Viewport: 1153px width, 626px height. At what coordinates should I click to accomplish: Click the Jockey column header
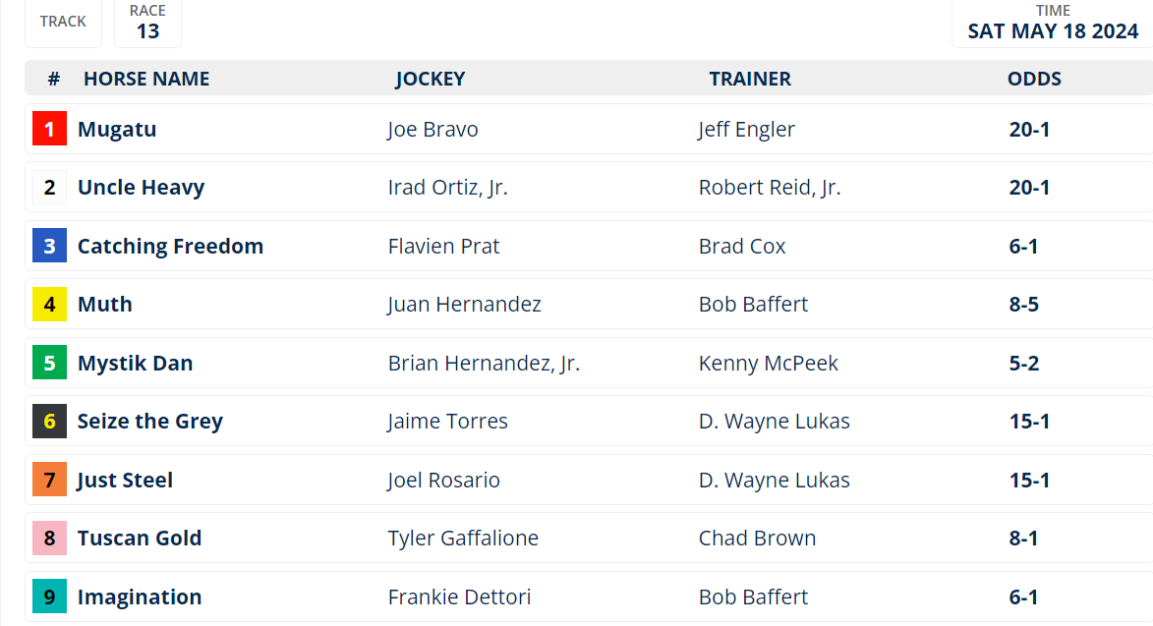tap(431, 79)
